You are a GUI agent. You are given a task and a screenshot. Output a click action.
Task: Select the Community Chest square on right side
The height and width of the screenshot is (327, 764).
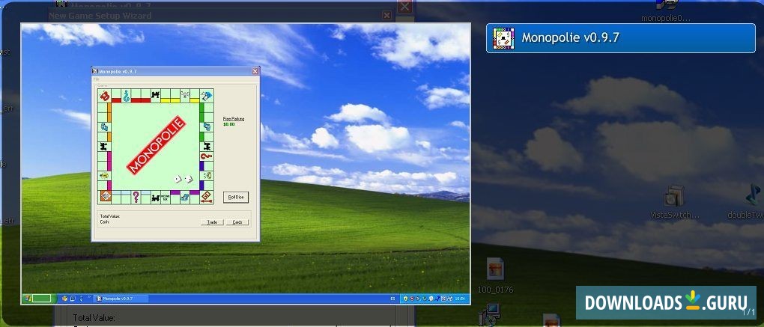coord(207,127)
